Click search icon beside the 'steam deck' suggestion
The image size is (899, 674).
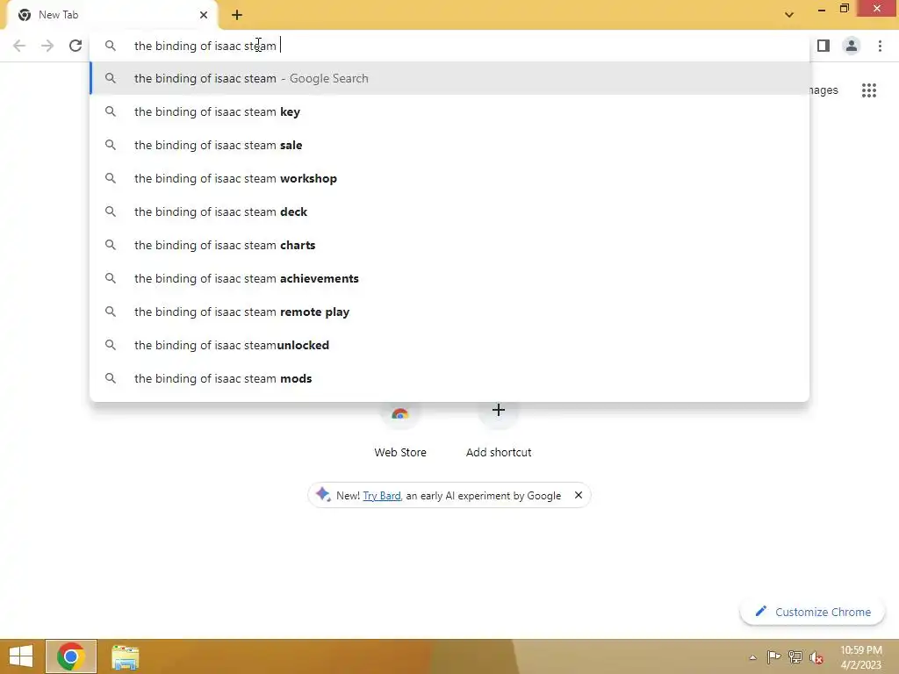[x=110, y=212]
